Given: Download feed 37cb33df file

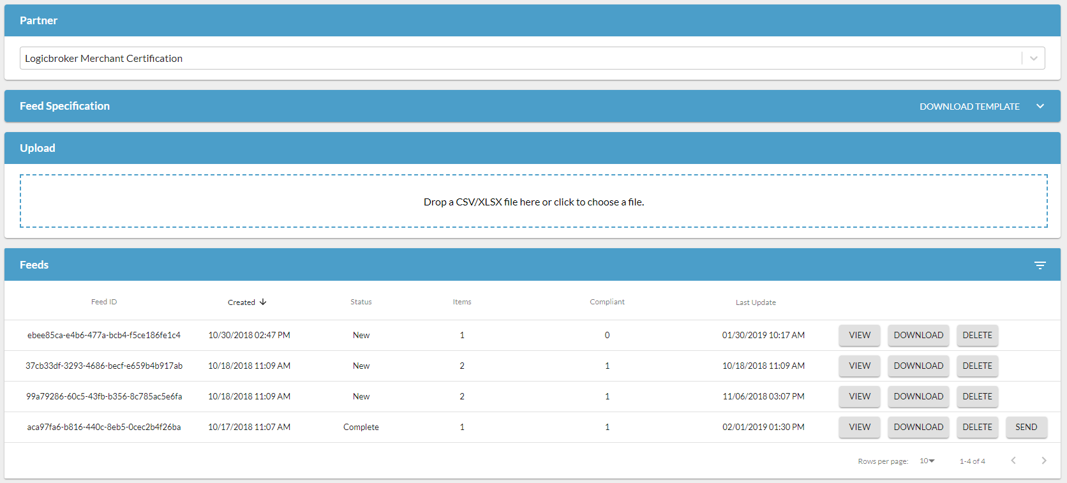Looking at the screenshot, I should pos(918,366).
